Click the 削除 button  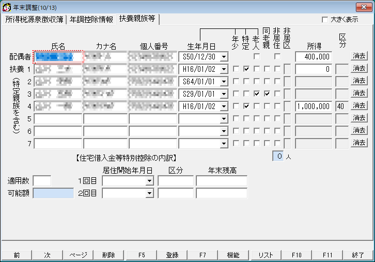(109, 255)
